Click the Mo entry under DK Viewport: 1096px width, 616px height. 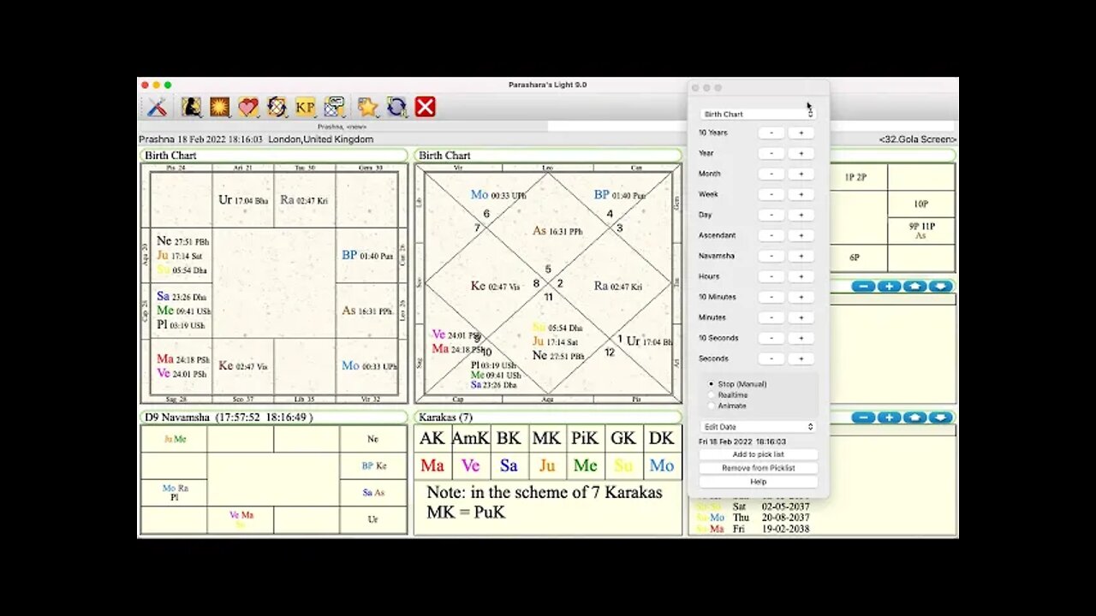pyautogui.click(x=661, y=465)
